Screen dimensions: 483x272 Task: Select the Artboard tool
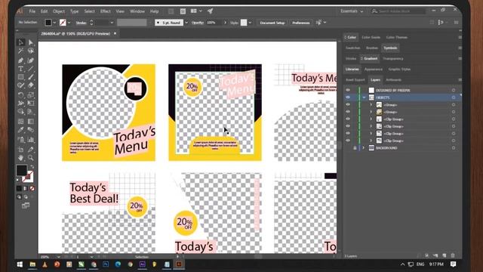[21, 150]
